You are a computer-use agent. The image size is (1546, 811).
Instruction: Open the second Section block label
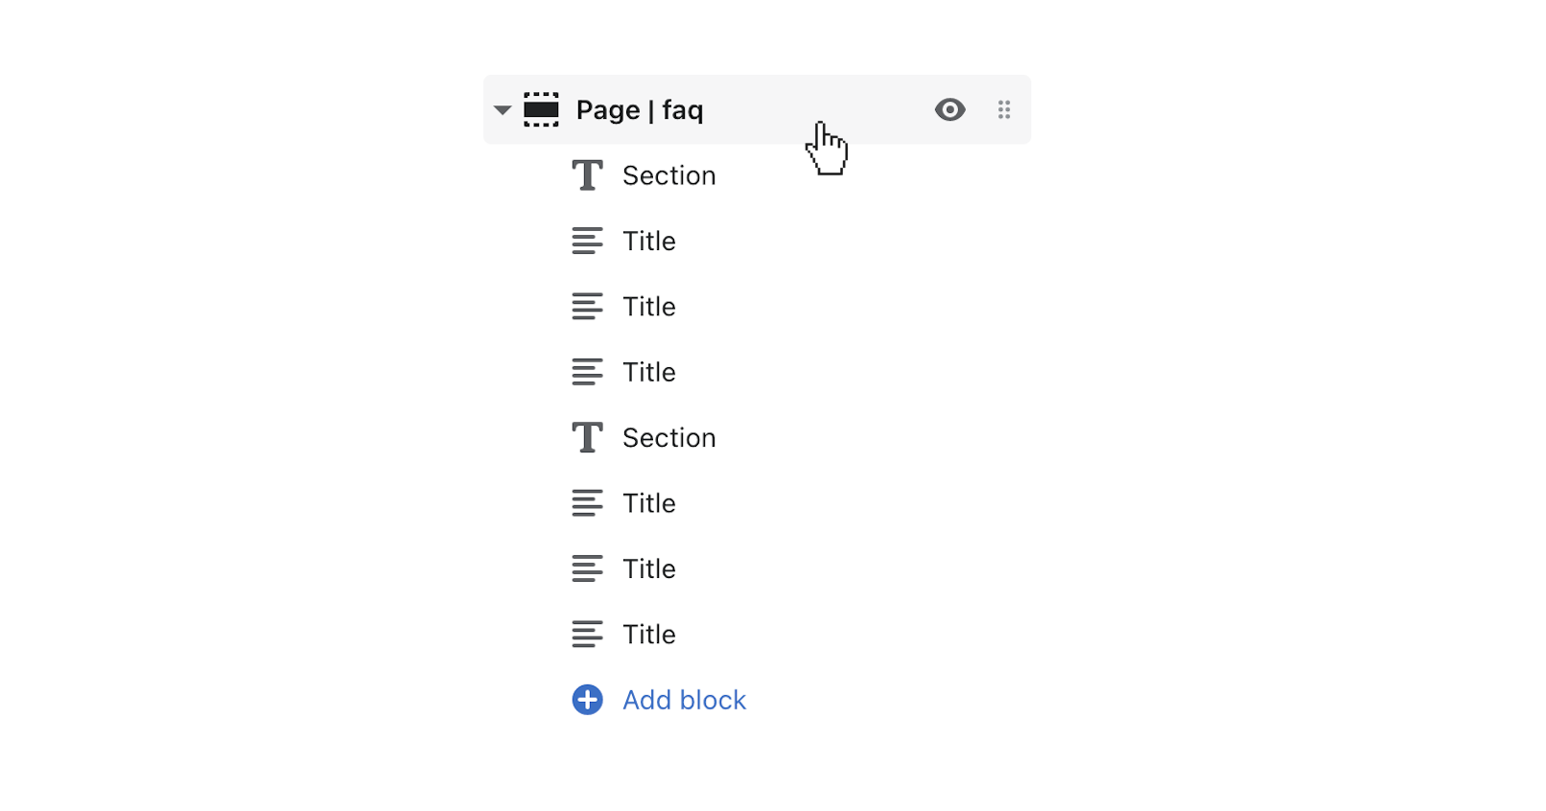pos(668,438)
